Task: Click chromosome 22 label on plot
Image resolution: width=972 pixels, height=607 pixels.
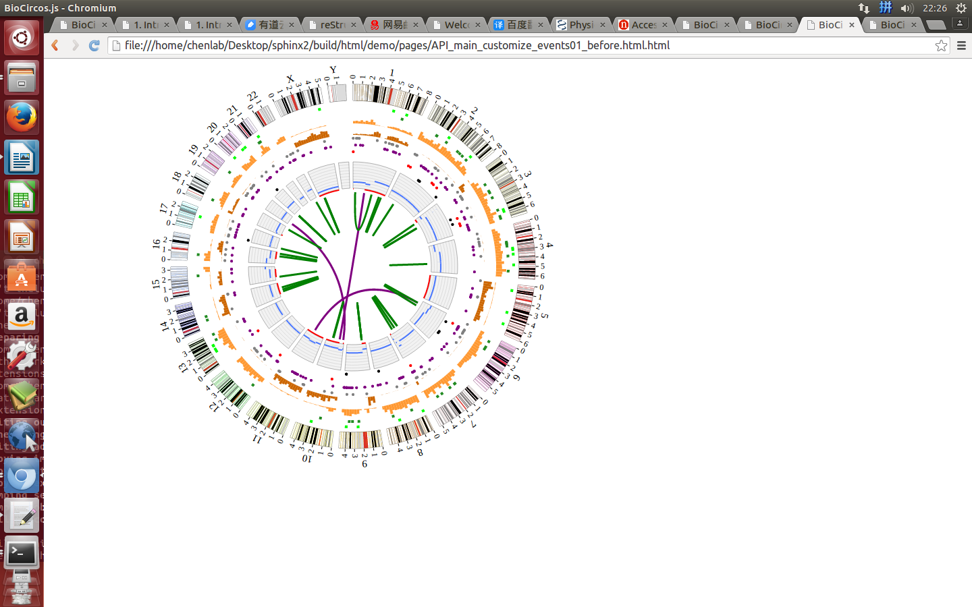Action: click(x=252, y=96)
